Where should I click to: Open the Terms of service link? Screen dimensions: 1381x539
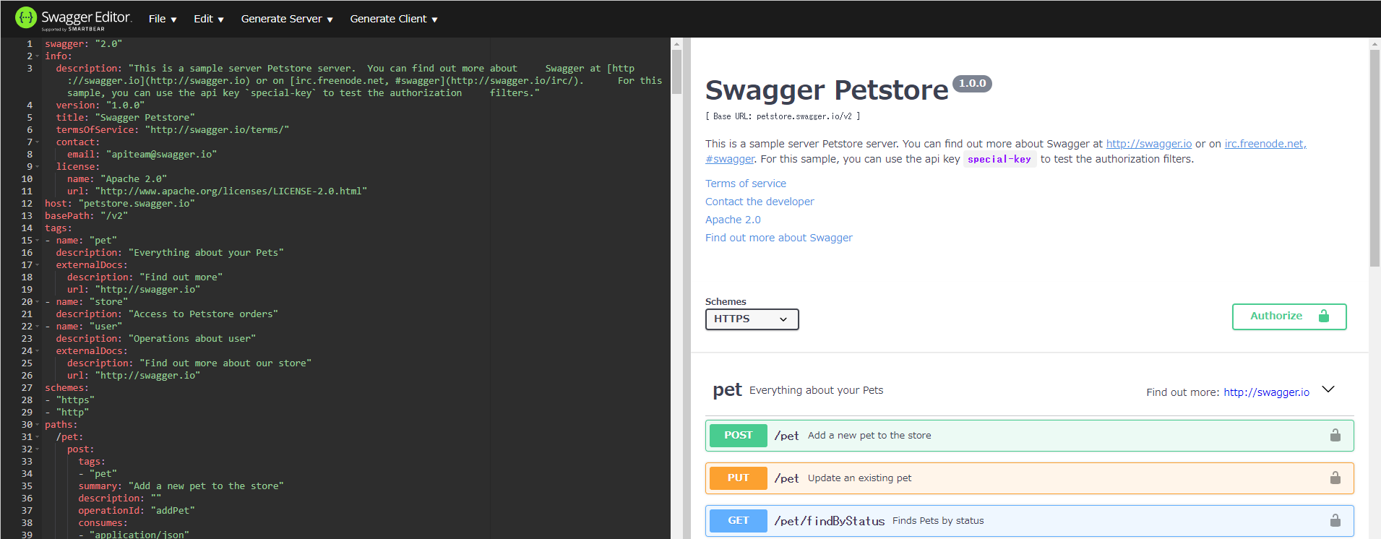(746, 184)
